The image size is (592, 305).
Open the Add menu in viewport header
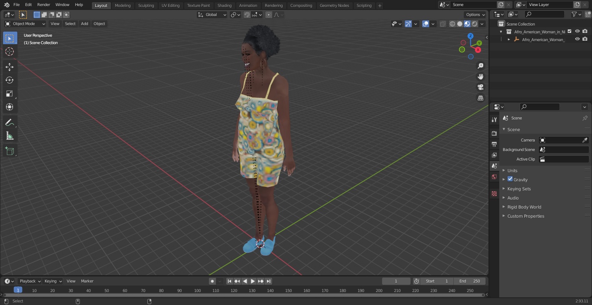(85, 24)
